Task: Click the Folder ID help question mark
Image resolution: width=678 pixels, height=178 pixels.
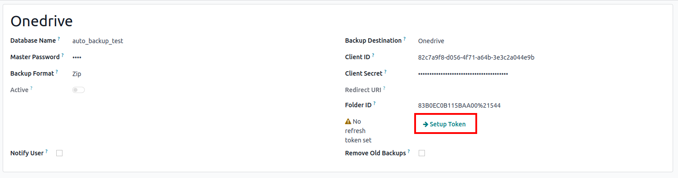Action: point(374,103)
